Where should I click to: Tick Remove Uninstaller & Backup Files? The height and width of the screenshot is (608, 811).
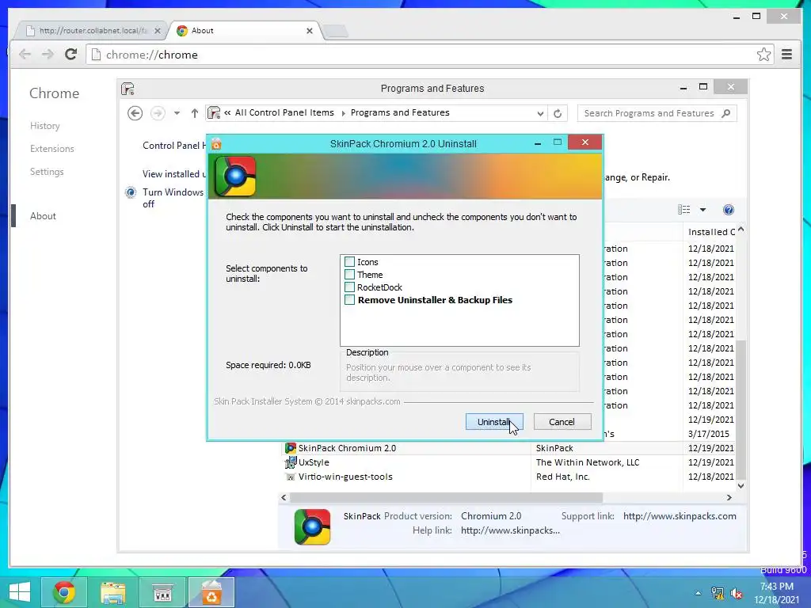[x=349, y=300]
